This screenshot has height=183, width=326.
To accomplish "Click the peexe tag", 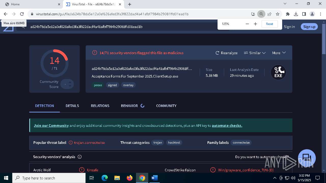I will coord(98,85).
